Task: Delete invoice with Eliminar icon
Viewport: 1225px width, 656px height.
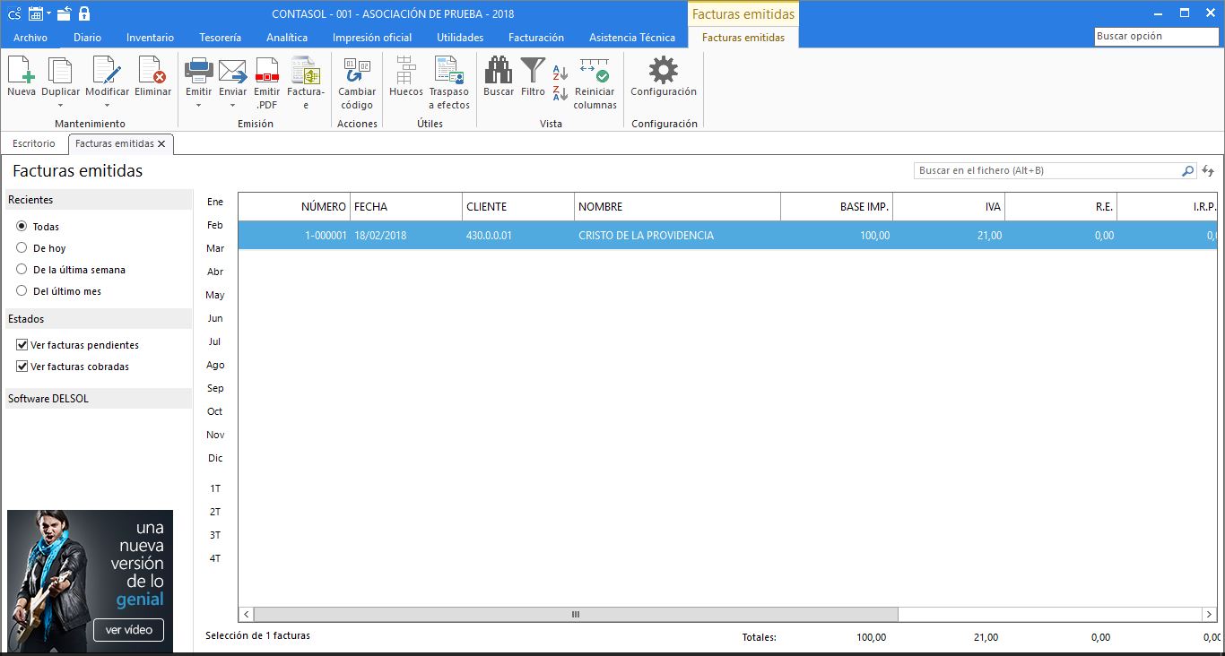Action: pos(152,70)
